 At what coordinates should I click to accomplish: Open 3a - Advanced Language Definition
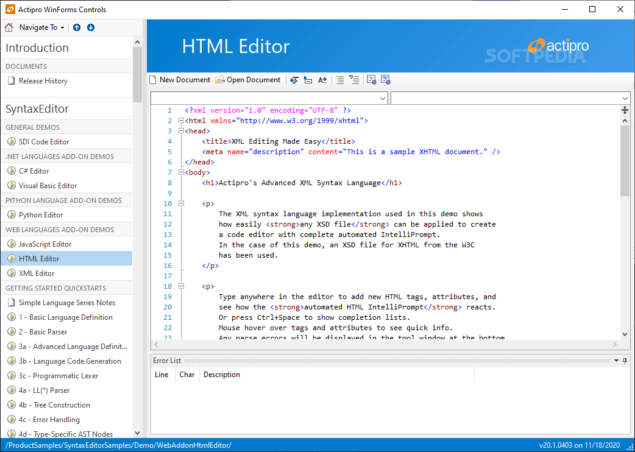pos(66,347)
